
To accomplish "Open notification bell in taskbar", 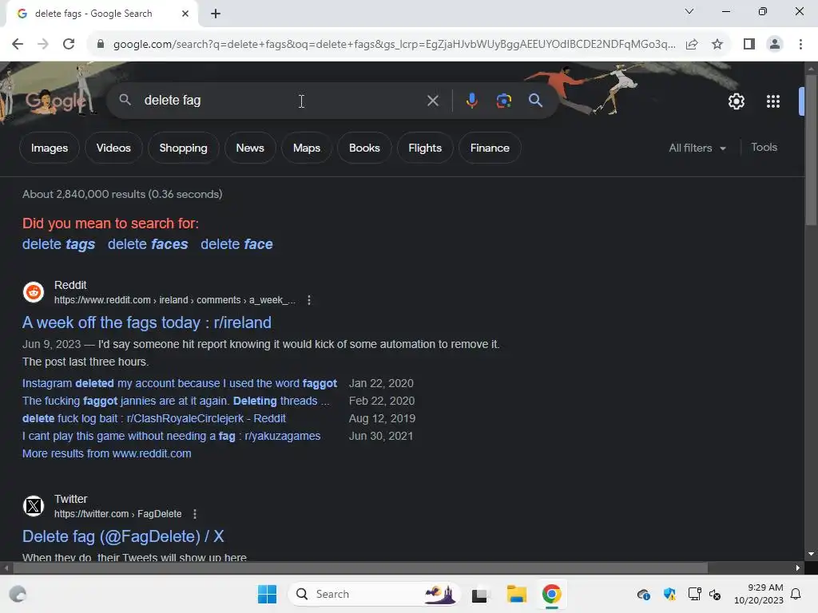I will (796, 594).
